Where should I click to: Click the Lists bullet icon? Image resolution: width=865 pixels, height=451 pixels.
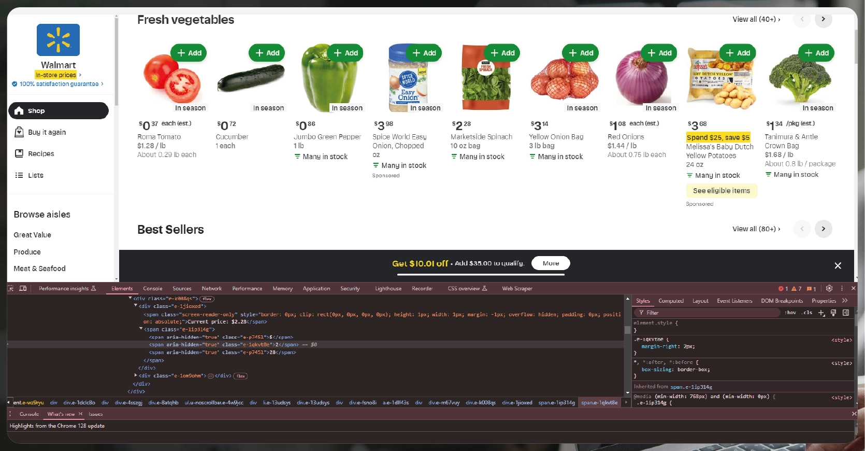(x=19, y=175)
